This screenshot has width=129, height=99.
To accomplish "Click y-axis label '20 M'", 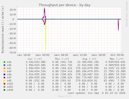I will point(13,10).
